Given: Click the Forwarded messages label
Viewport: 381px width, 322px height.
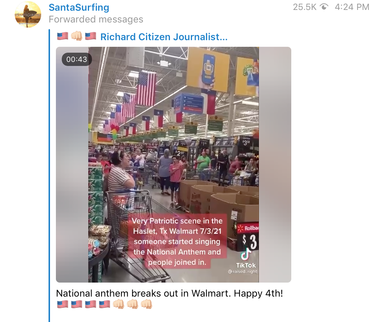Looking at the screenshot, I should tap(96, 19).
